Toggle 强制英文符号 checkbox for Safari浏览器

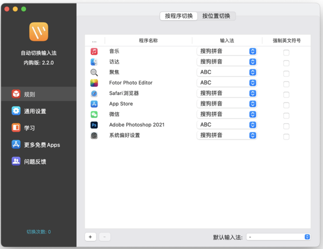(x=286, y=94)
